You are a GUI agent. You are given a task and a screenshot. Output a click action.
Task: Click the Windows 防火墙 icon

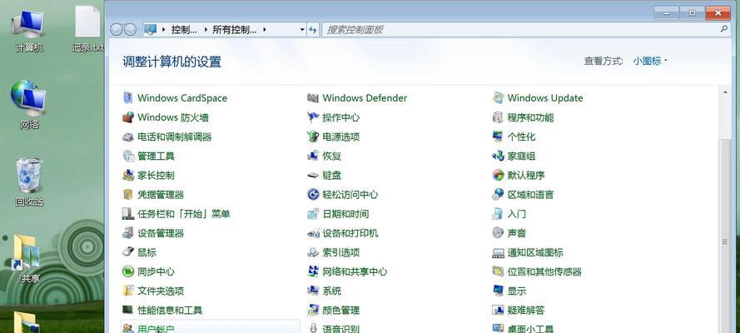[x=128, y=117]
